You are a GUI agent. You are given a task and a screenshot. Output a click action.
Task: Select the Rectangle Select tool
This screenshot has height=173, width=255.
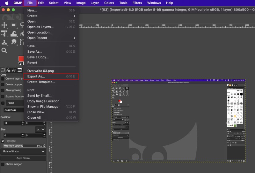pos(14,25)
